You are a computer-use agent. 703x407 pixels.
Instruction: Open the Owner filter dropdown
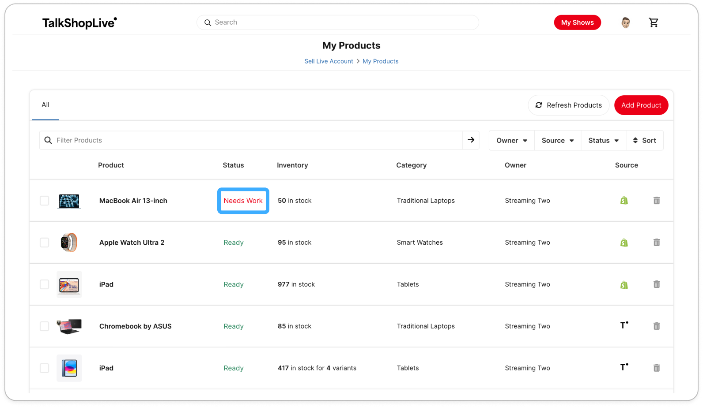pos(512,140)
